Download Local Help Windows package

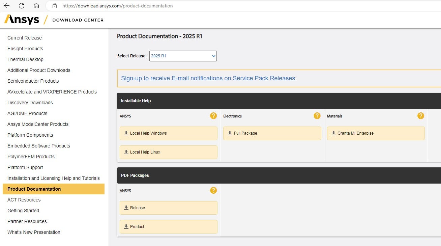[168, 133]
